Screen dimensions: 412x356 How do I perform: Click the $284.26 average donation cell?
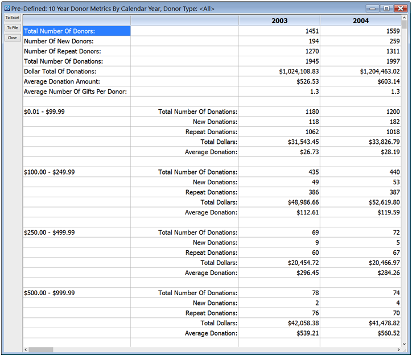click(x=361, y=272)
